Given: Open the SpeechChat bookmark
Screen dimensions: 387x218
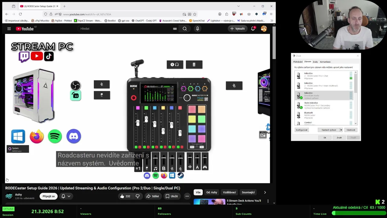Looking at the screenshot, I should (x=197, y=21).
